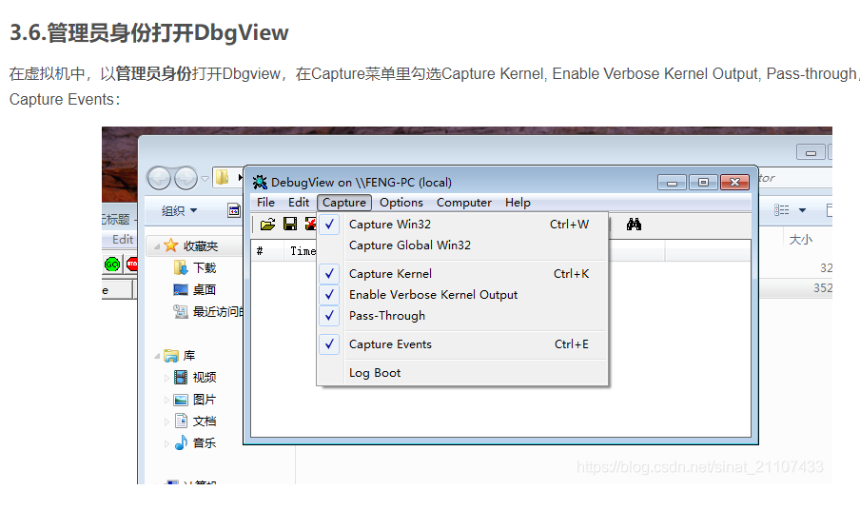Open the Computer menu in DebugView

[463, 203]
